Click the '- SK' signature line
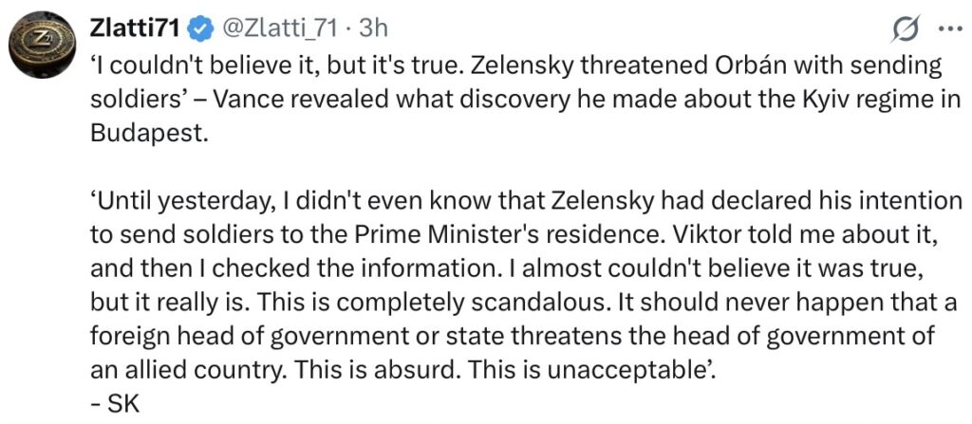This screenshot has height=424, width=972. pos(114,401)
